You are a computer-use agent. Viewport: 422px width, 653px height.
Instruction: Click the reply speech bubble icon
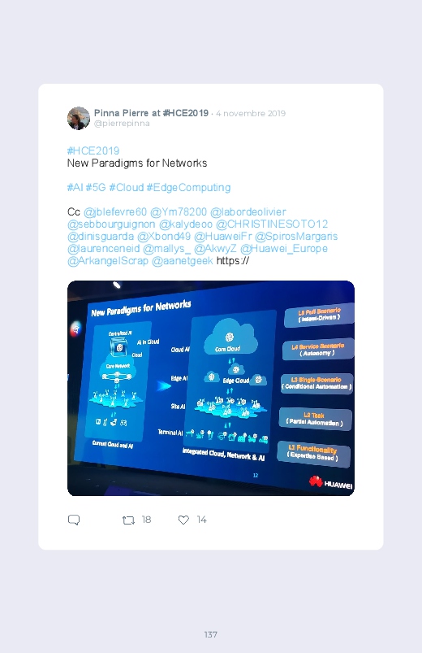click(74, 520)
